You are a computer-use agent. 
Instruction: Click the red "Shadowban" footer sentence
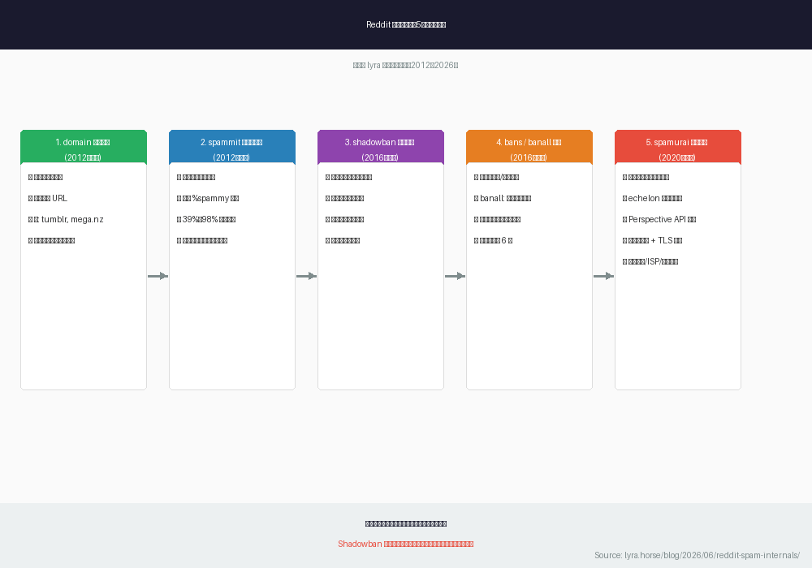[405, 544]
